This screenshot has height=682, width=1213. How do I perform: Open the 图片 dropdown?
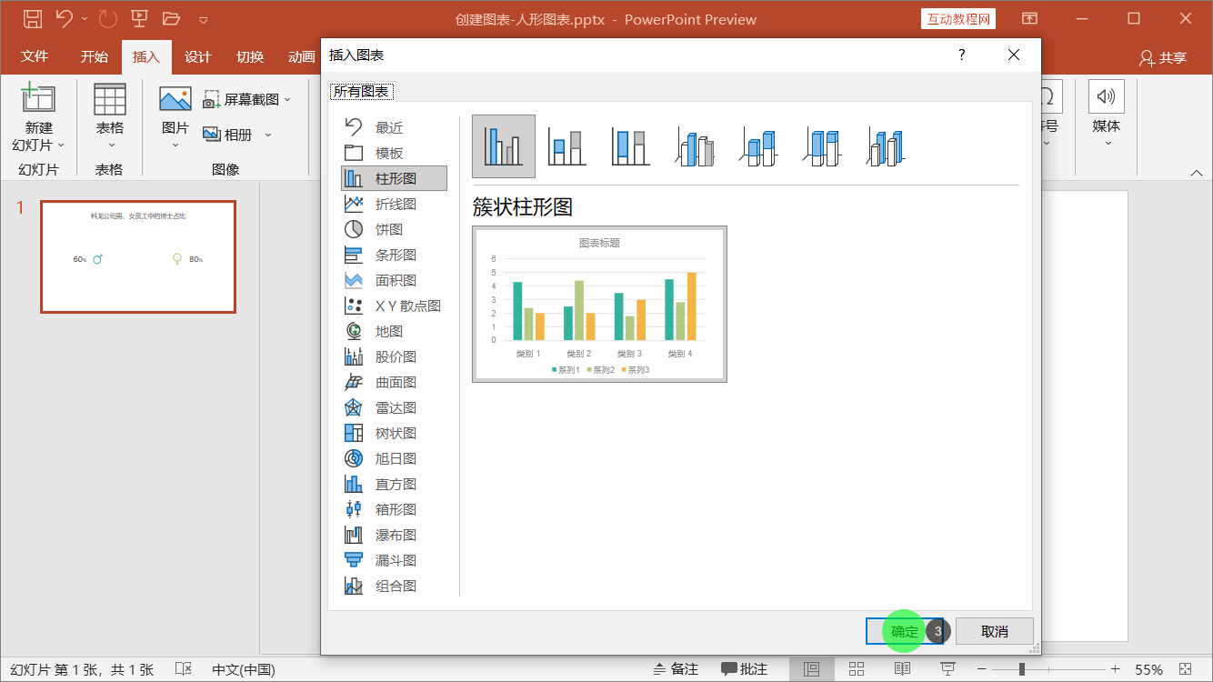pyautogui.click(x=175, y=117)
